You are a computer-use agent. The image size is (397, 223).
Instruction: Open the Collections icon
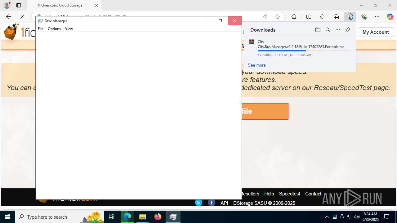336,17
